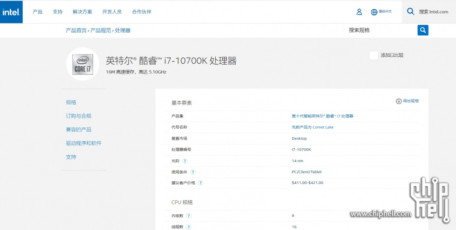The image size is (456, 230).
Task: Go to 支持 sidebar section
Action: (x=71, y=157)
